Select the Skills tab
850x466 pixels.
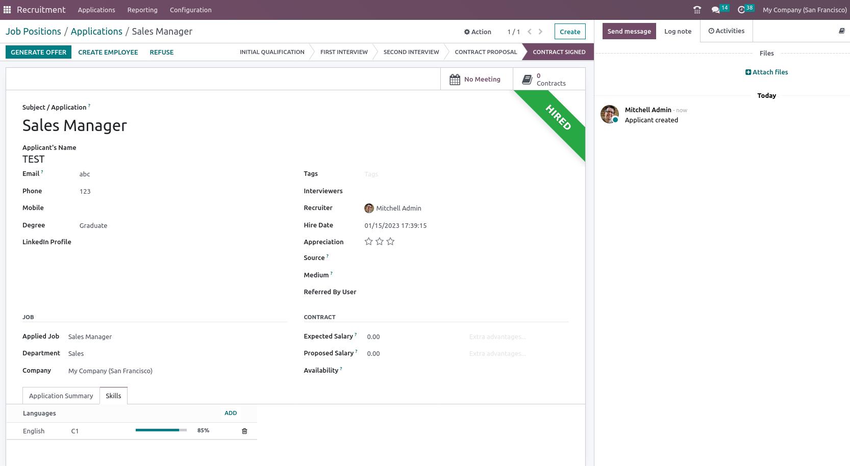(113, 396)
